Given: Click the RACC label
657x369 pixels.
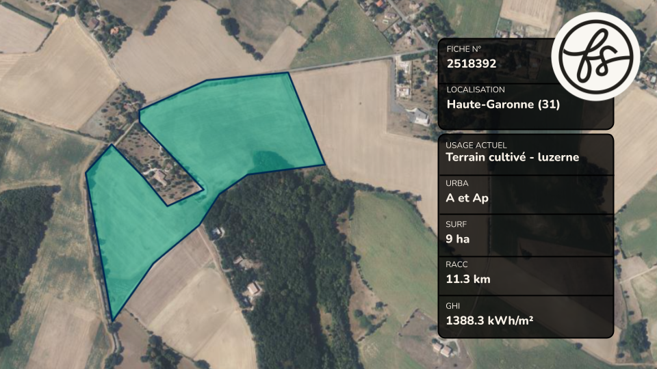Looking at the screenshot, I should click(x=456, y=264).
